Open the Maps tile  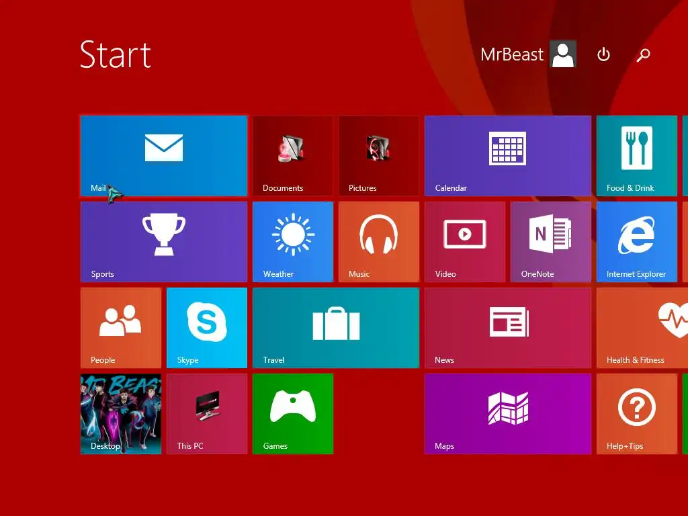[508, 414]
